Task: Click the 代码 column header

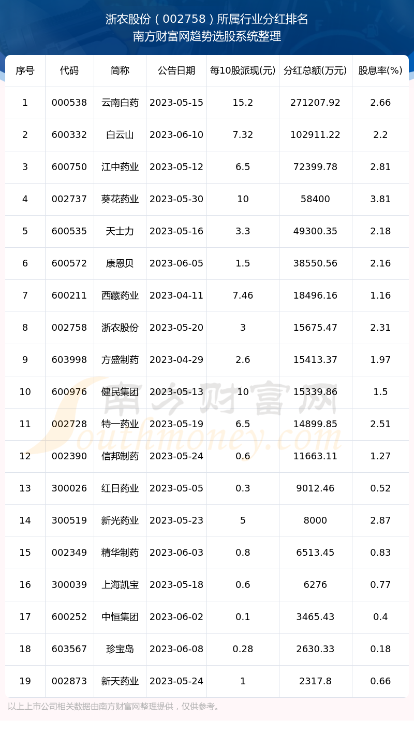Action: (x=69, y=71)
